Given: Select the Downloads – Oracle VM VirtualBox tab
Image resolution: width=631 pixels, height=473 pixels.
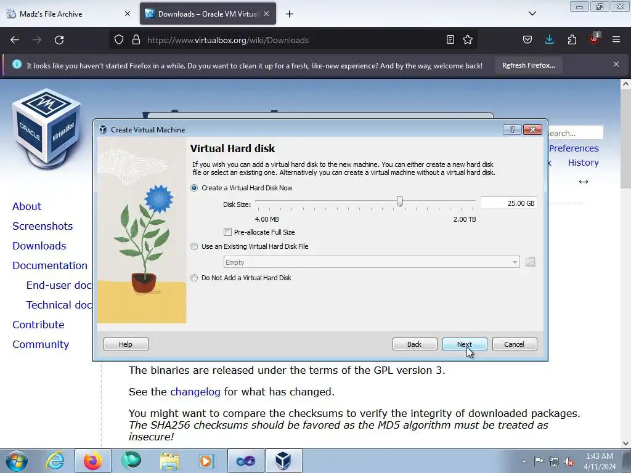Looking at the screenshot, I should [x=208, y=14].
